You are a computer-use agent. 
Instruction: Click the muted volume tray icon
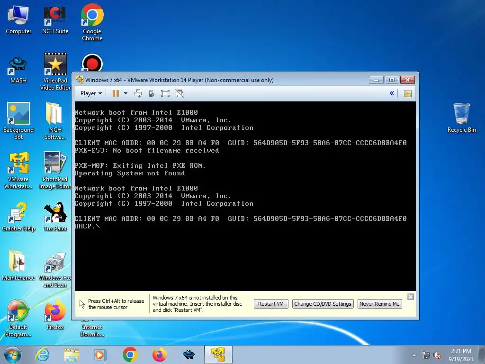(x=437, y=355)
